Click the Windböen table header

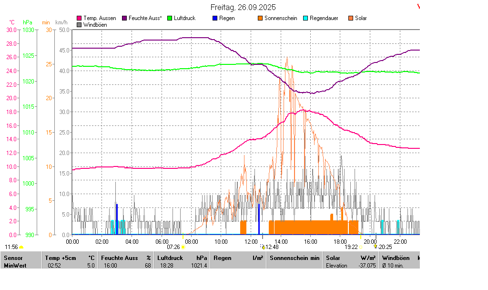click(396, 258)
